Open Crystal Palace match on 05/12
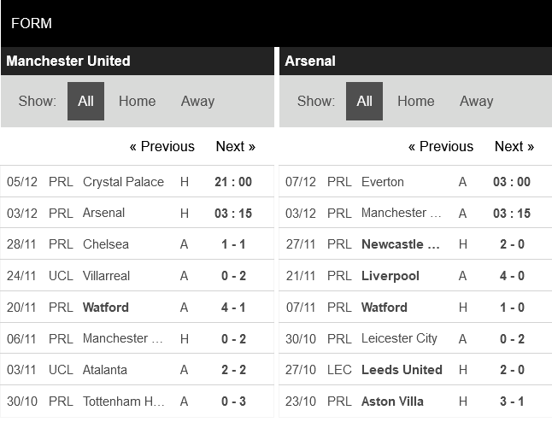552x428 pixels. pos(123,182)
